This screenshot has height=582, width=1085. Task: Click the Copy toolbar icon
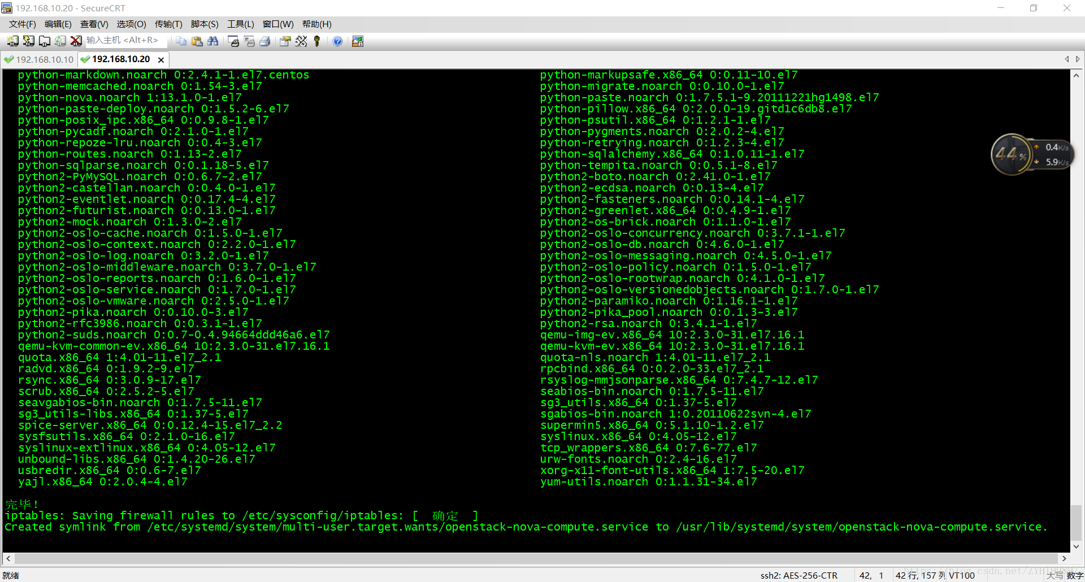181,41
